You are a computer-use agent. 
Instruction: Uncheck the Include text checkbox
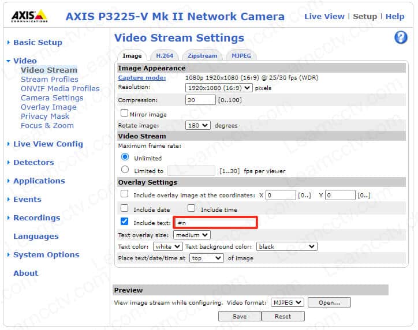(124, 222)
